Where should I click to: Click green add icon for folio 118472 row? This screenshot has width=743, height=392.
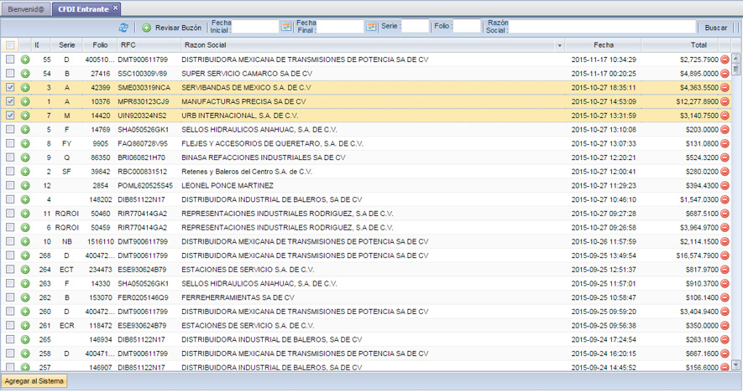pyautogui.click(x=25, y=326)
